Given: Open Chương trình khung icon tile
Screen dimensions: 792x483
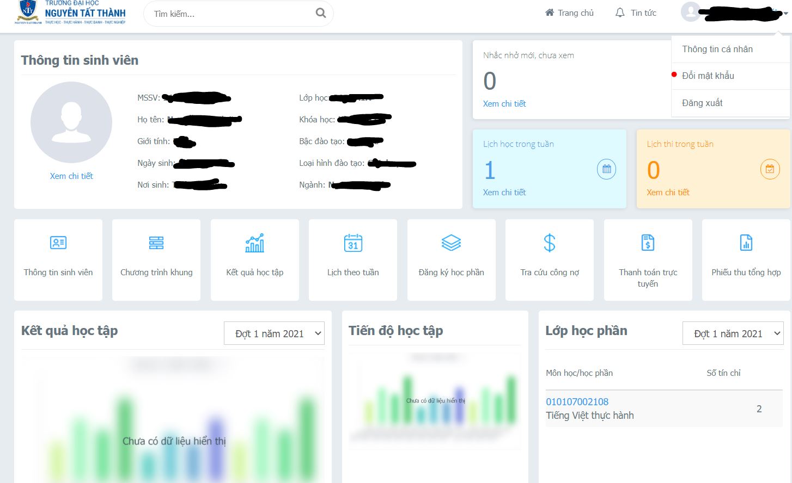Looking at the screenshot, I should click(156, 243).
